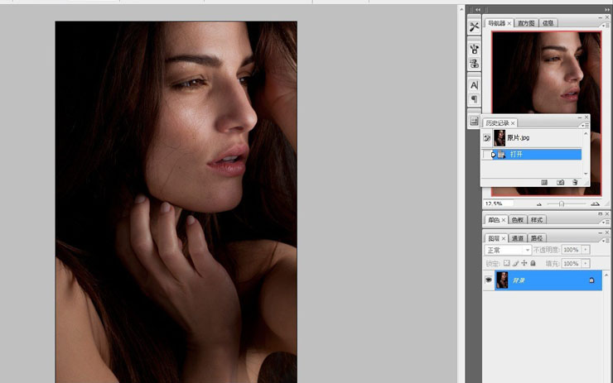Toggle lock all padlock icon
Viewport: 613px width, 383px height.
click(533, 263)
